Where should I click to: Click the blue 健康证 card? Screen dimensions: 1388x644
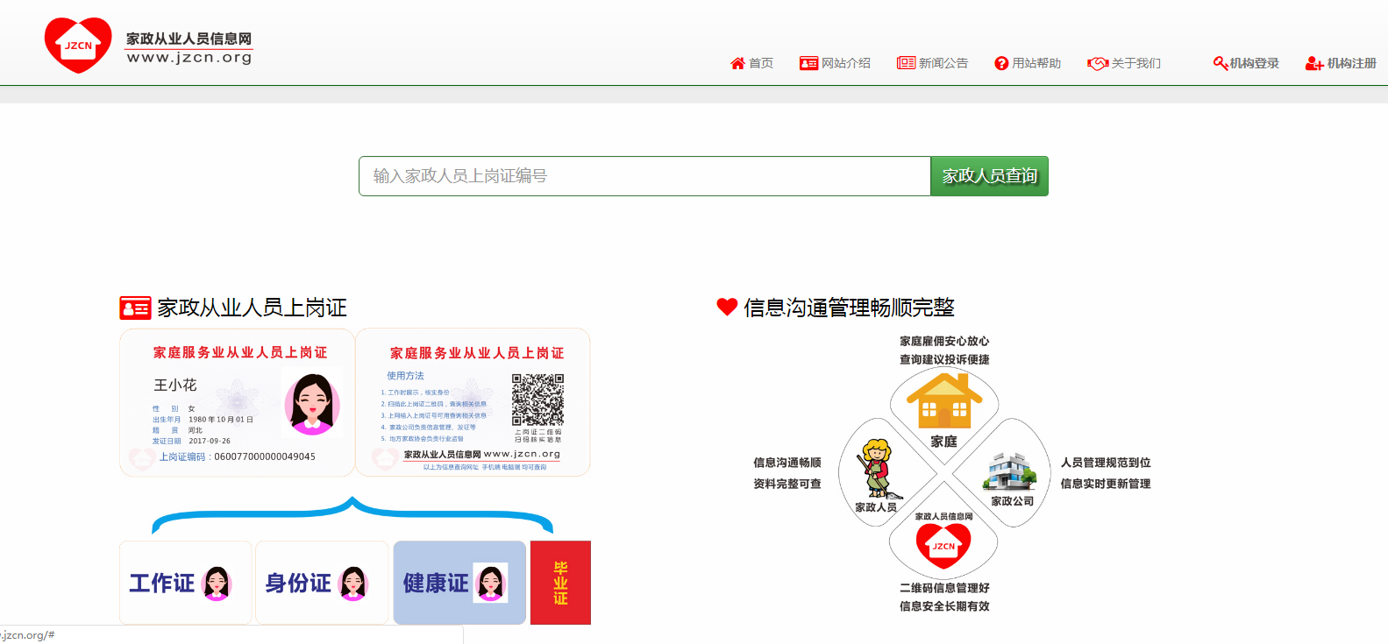click(459, 583)
